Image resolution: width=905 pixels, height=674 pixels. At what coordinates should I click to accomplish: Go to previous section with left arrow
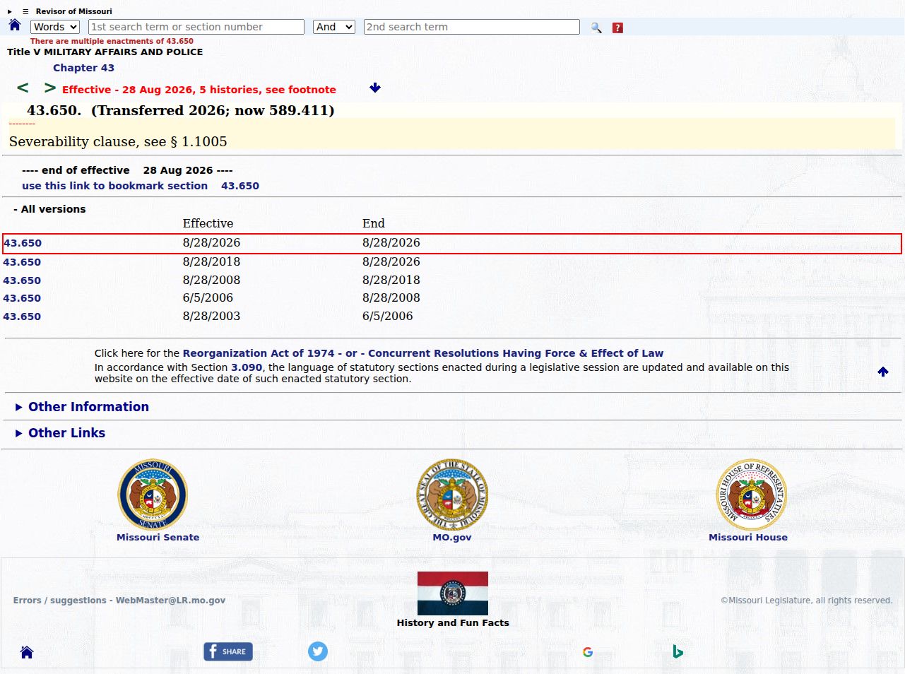coord(23,88)
